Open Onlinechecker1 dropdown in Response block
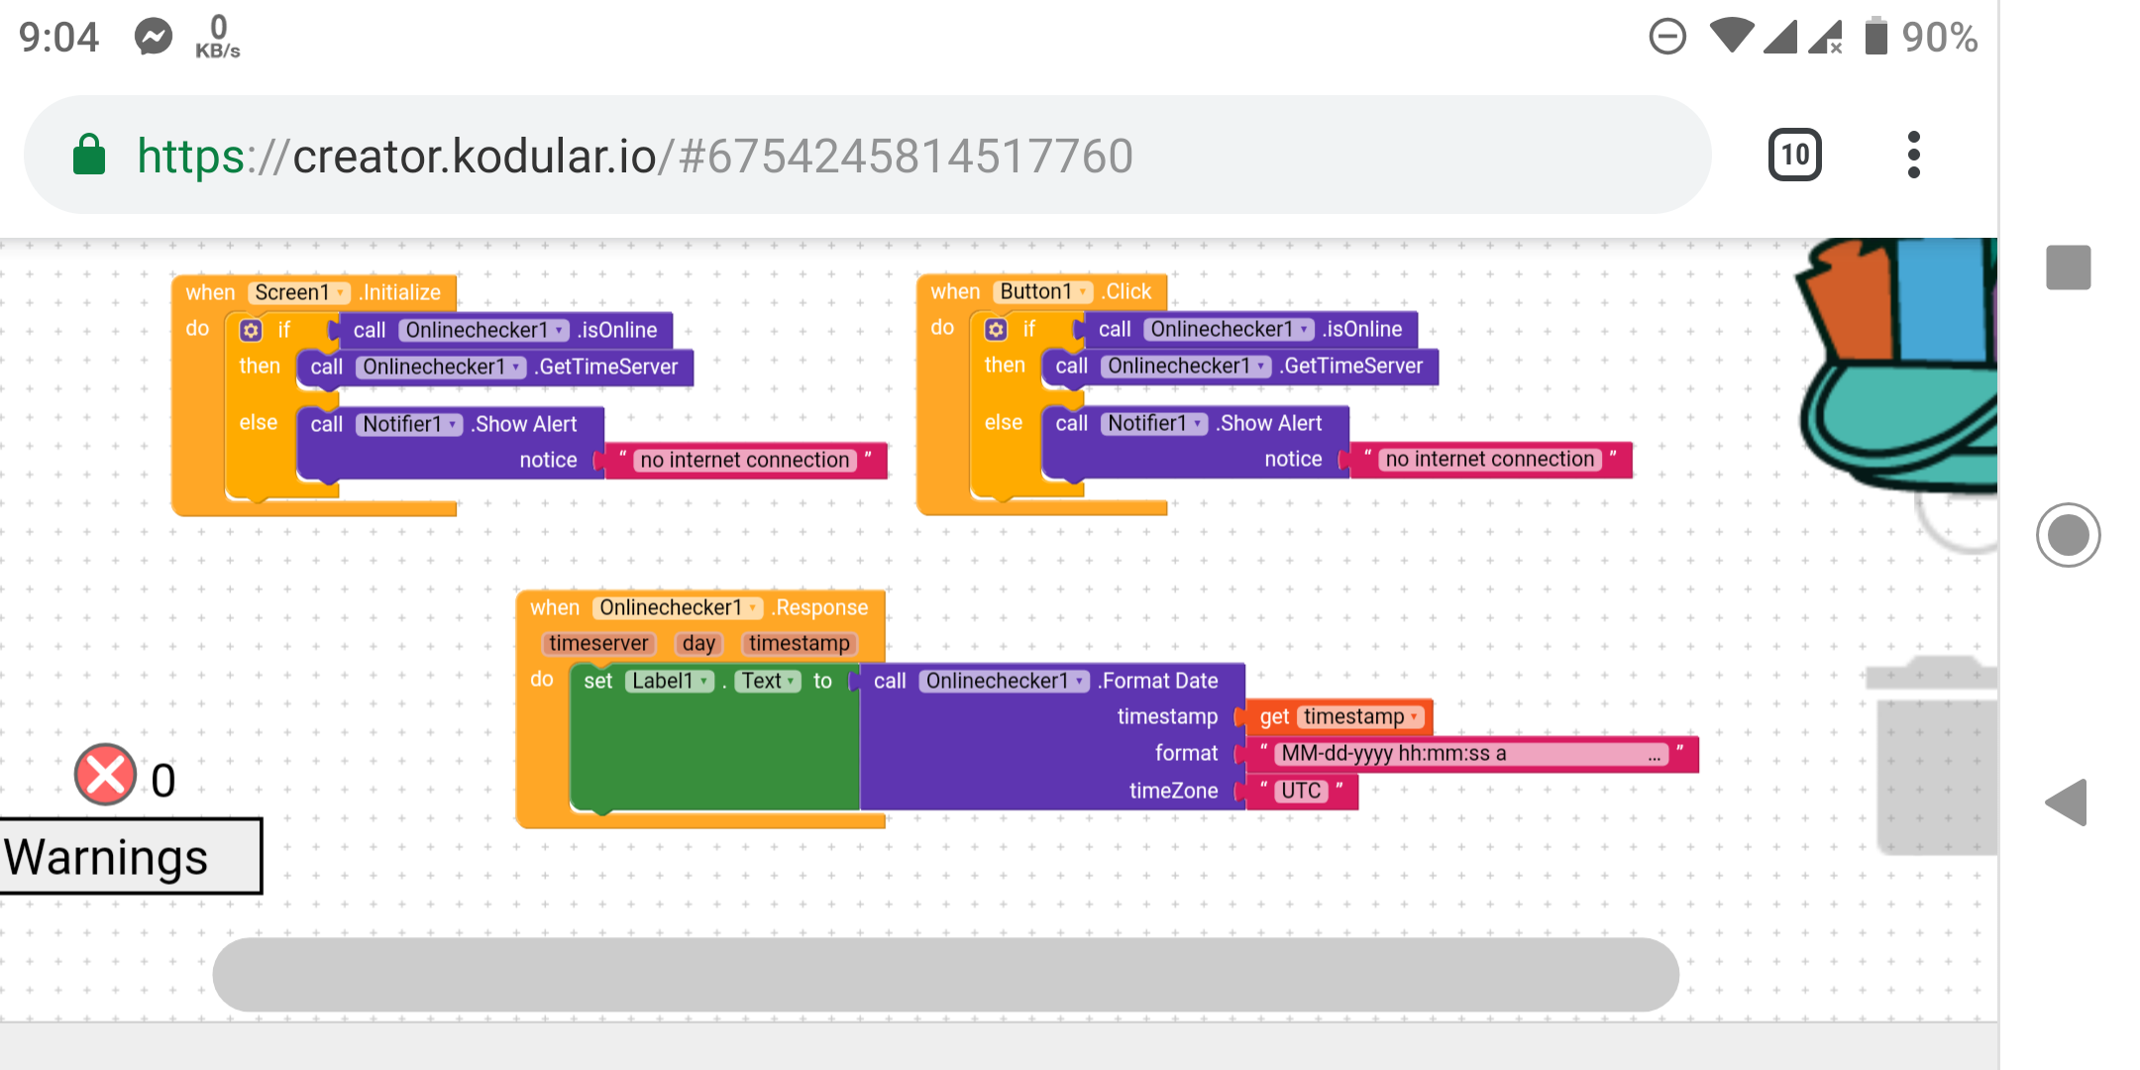The image size is (2140, 1070). 753,607
